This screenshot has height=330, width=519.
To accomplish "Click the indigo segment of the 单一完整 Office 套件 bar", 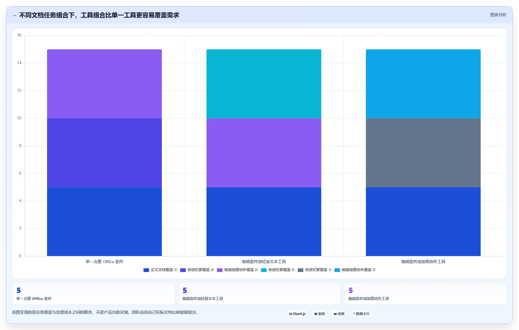I will click(104, 153).
